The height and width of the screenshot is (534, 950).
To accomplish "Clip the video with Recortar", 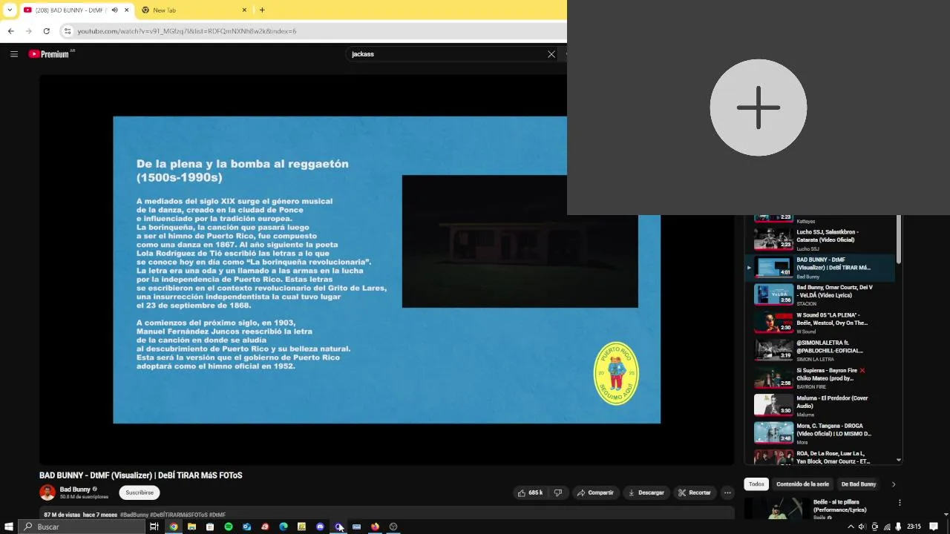I will (694, 492).
